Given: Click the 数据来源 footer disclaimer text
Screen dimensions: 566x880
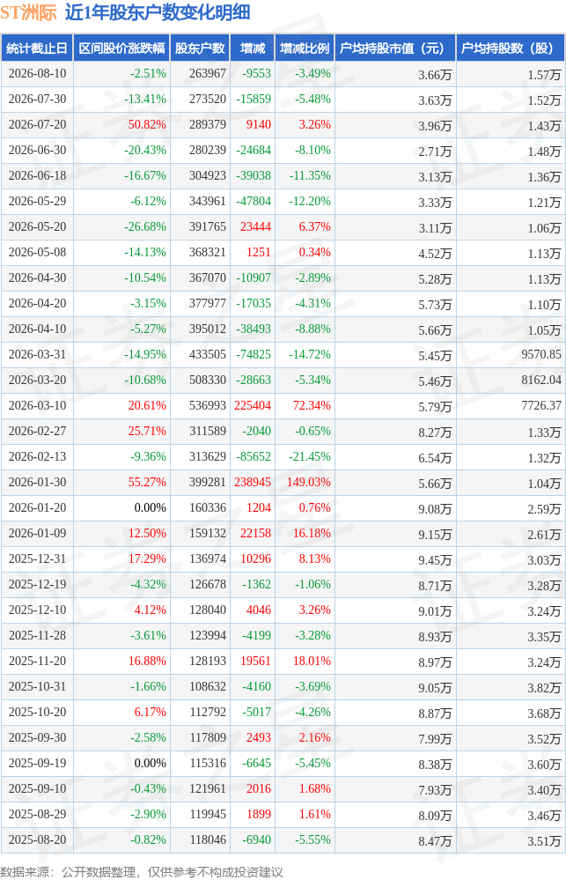Looking at the screenshot, I should 142,871.
